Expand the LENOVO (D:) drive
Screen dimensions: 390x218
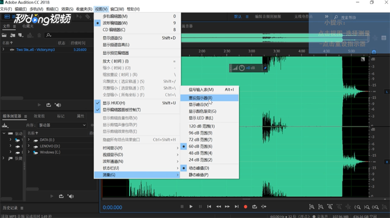tap(29, 146)
